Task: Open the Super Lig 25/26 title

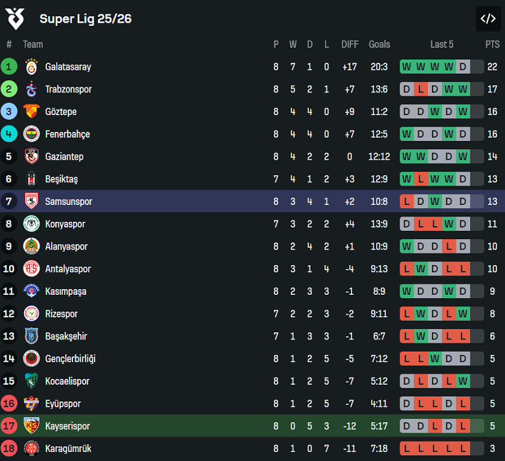Action: 85,19
